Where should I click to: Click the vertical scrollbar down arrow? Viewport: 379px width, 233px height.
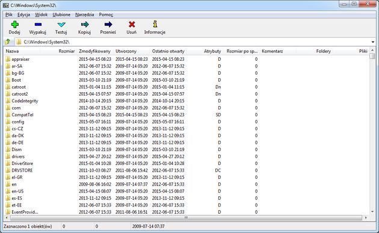(372, 212)
